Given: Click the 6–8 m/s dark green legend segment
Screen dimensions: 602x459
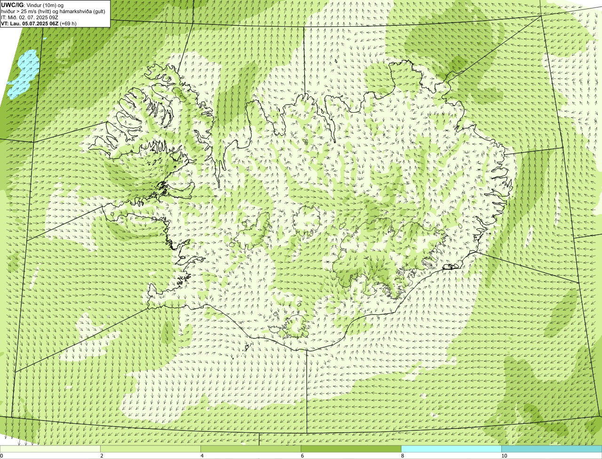Looking at the screenshot, I should (x=351, y=449).
